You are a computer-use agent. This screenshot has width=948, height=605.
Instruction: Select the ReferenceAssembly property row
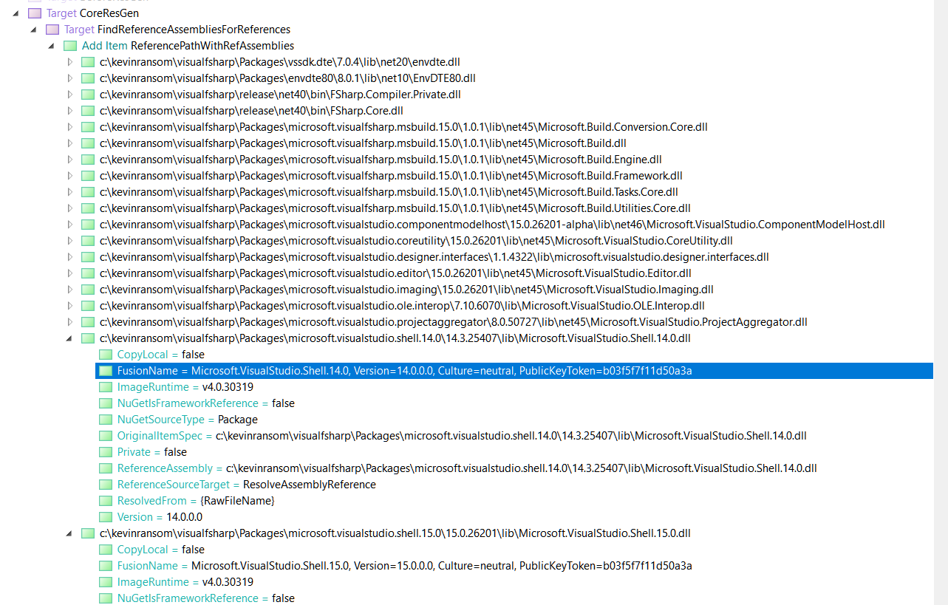tap(467, 468)
